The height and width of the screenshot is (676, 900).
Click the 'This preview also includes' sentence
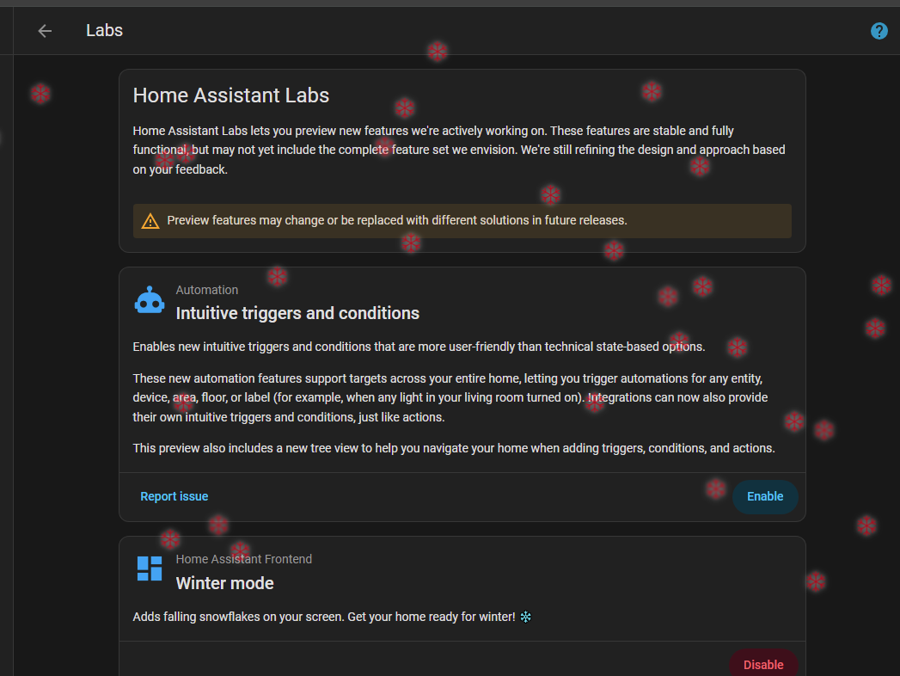point(454,448)
